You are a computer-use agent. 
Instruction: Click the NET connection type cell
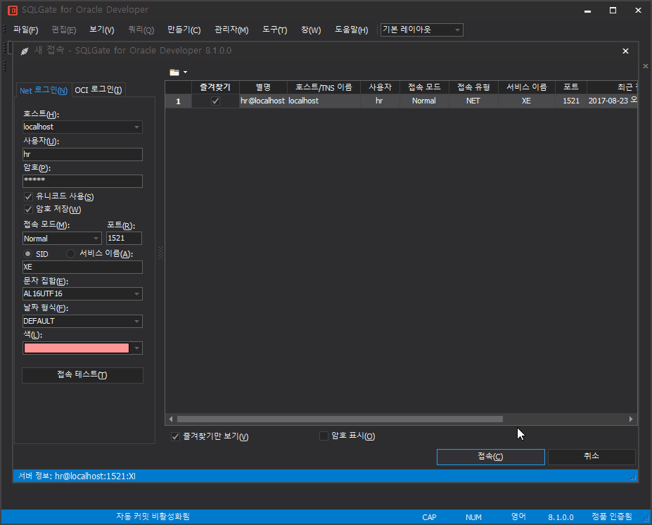click(x=473, y=101)
